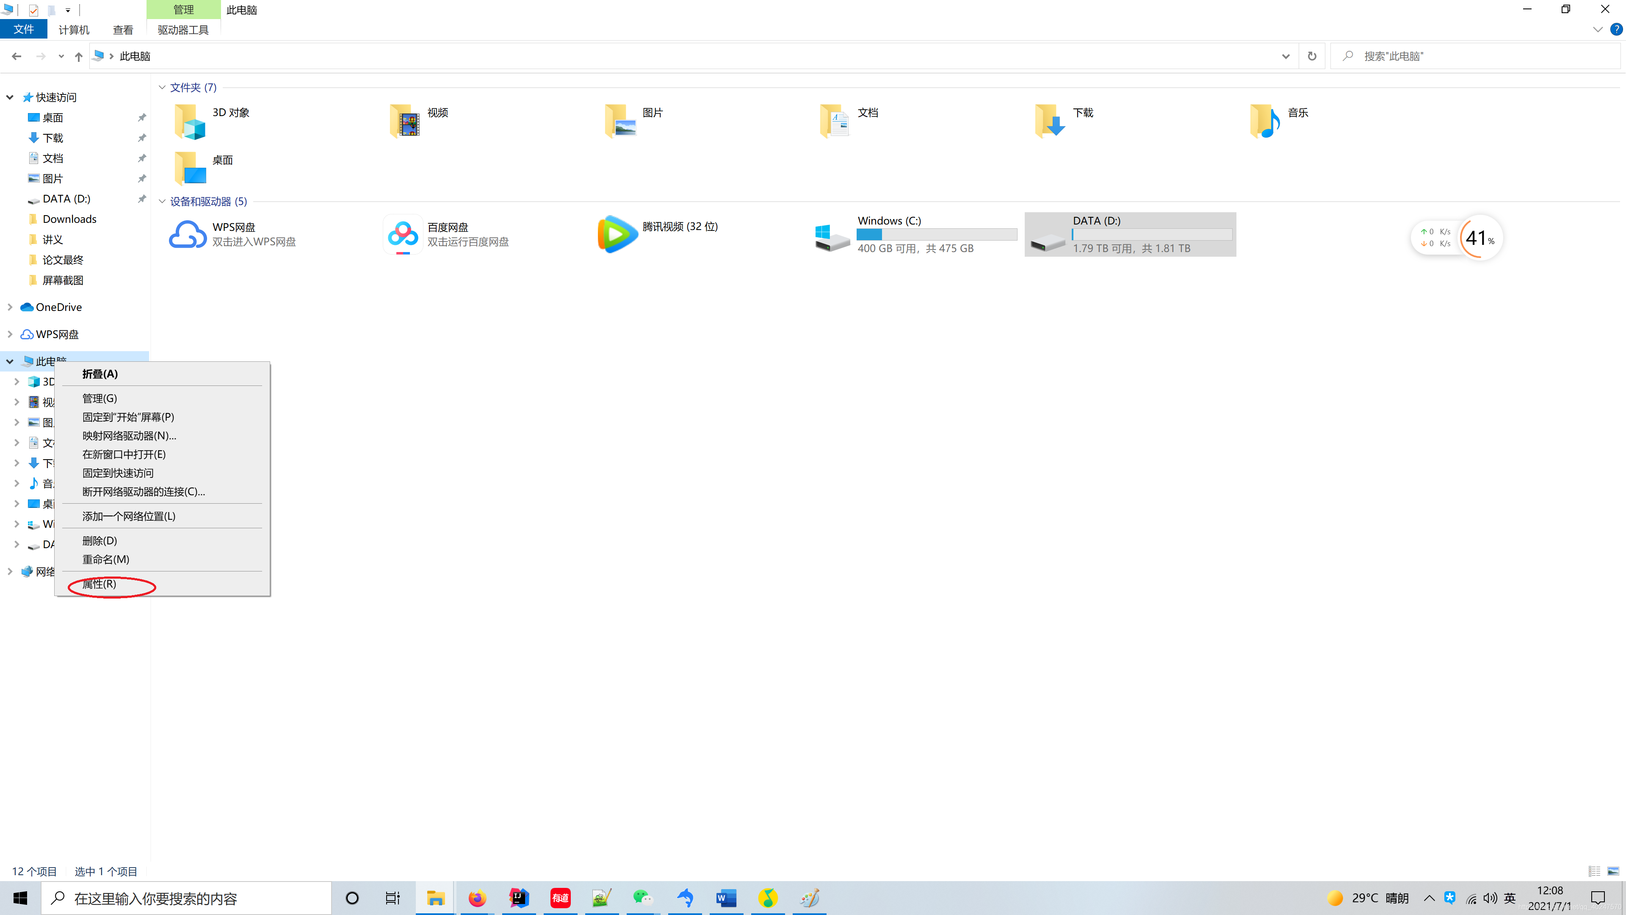Expand the OneDrive tree node
Image resolution: width=1626 pixels, height=915 pixels.
[x=9, y=307]
